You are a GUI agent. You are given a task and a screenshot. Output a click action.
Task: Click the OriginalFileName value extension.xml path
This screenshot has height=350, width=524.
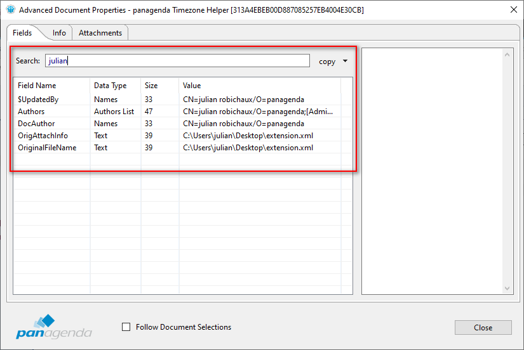point(248,148)
